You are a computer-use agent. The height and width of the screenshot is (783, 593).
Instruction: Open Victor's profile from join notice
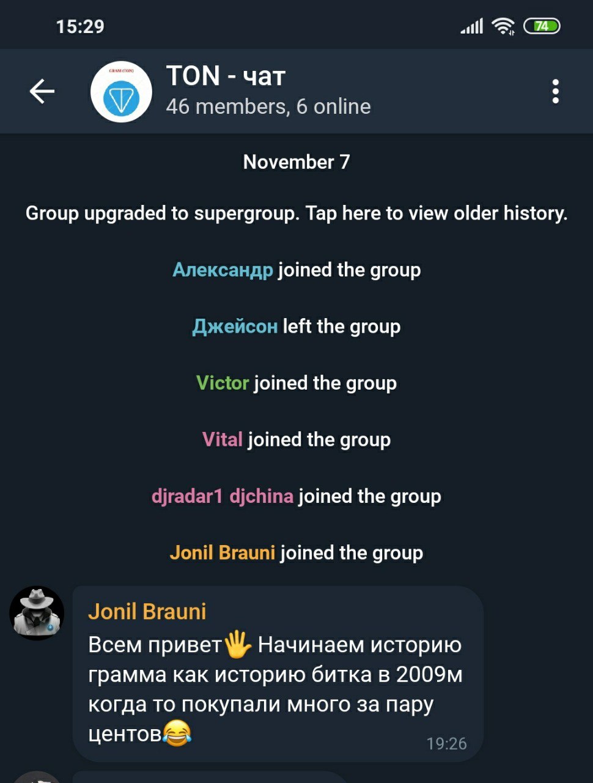[x=223, y=383]
